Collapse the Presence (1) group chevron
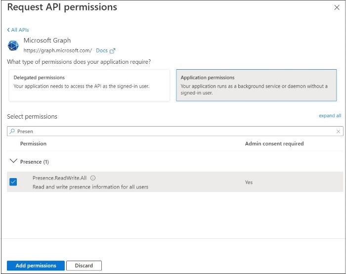 13,161
